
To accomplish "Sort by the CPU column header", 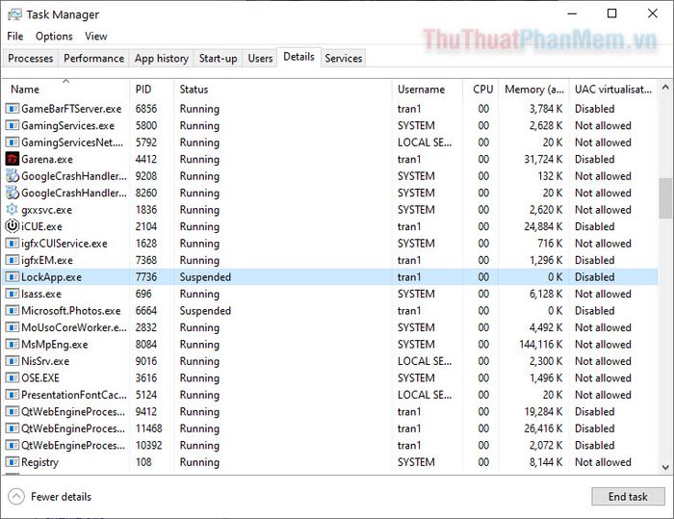I will coord(480,89).
